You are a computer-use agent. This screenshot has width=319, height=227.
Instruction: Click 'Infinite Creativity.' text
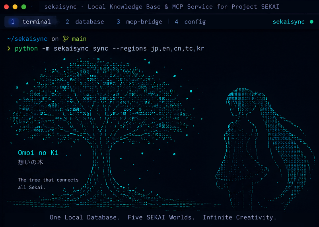pos(239,217)
